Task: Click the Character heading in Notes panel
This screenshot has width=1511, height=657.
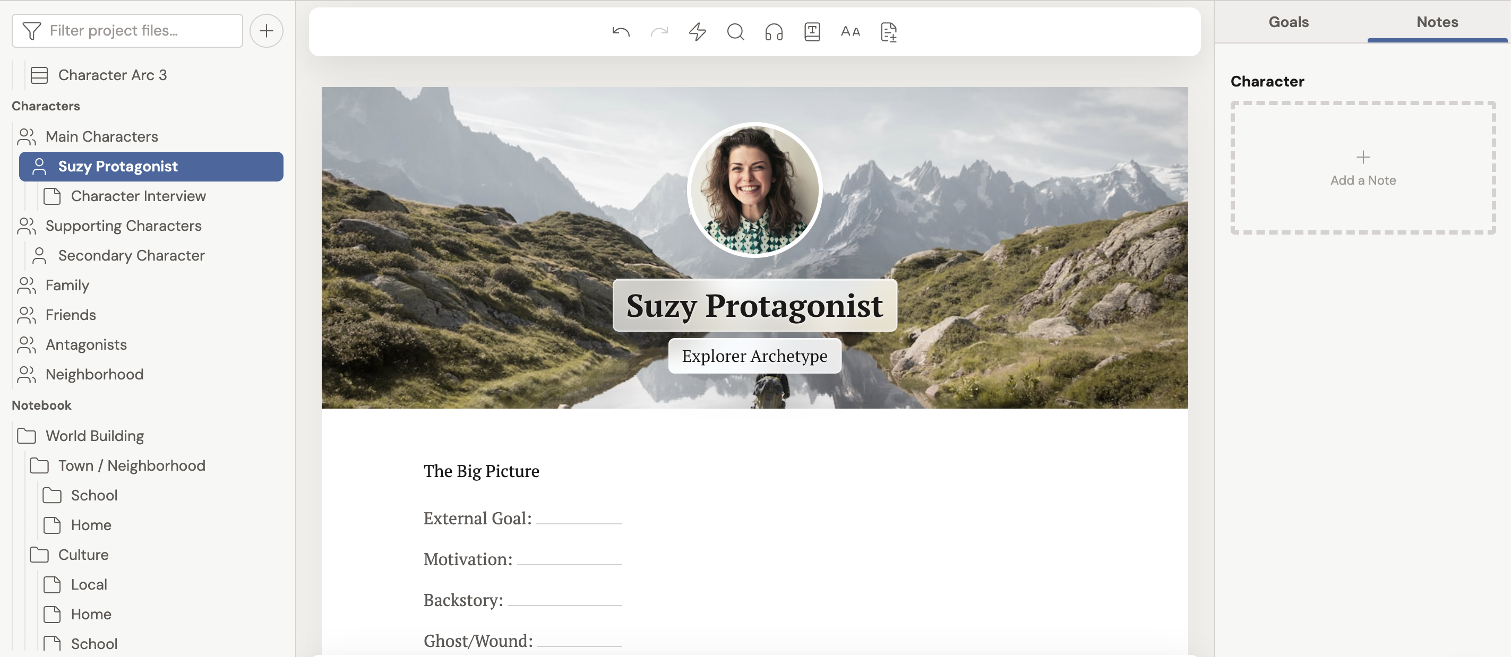Action: point(1267,82)
